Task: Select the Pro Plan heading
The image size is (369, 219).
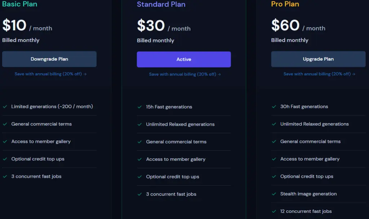Action: tap(285, 4)
